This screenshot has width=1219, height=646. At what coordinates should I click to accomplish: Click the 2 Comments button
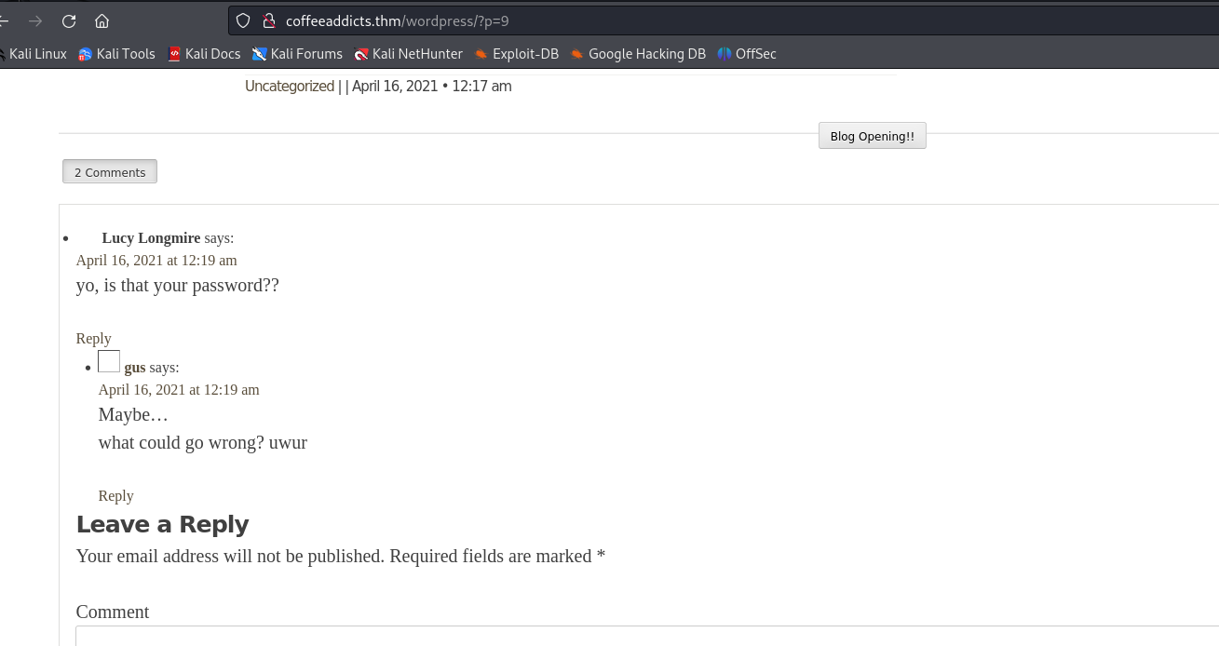(x=110, y=172)
